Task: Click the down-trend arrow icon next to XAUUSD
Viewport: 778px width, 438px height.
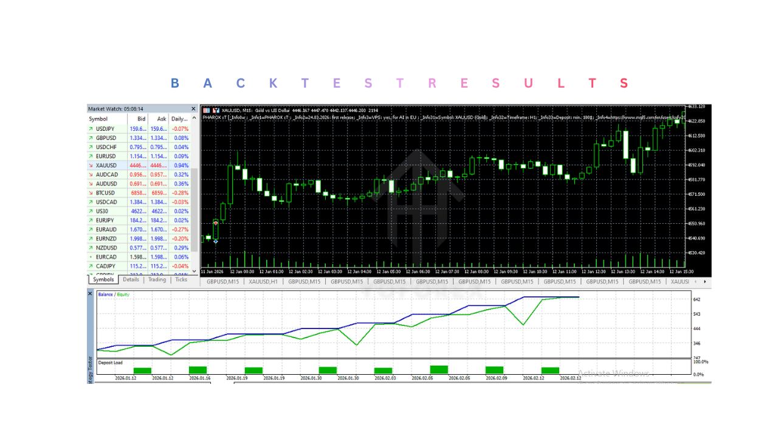Action: click(x=90, y=165)
